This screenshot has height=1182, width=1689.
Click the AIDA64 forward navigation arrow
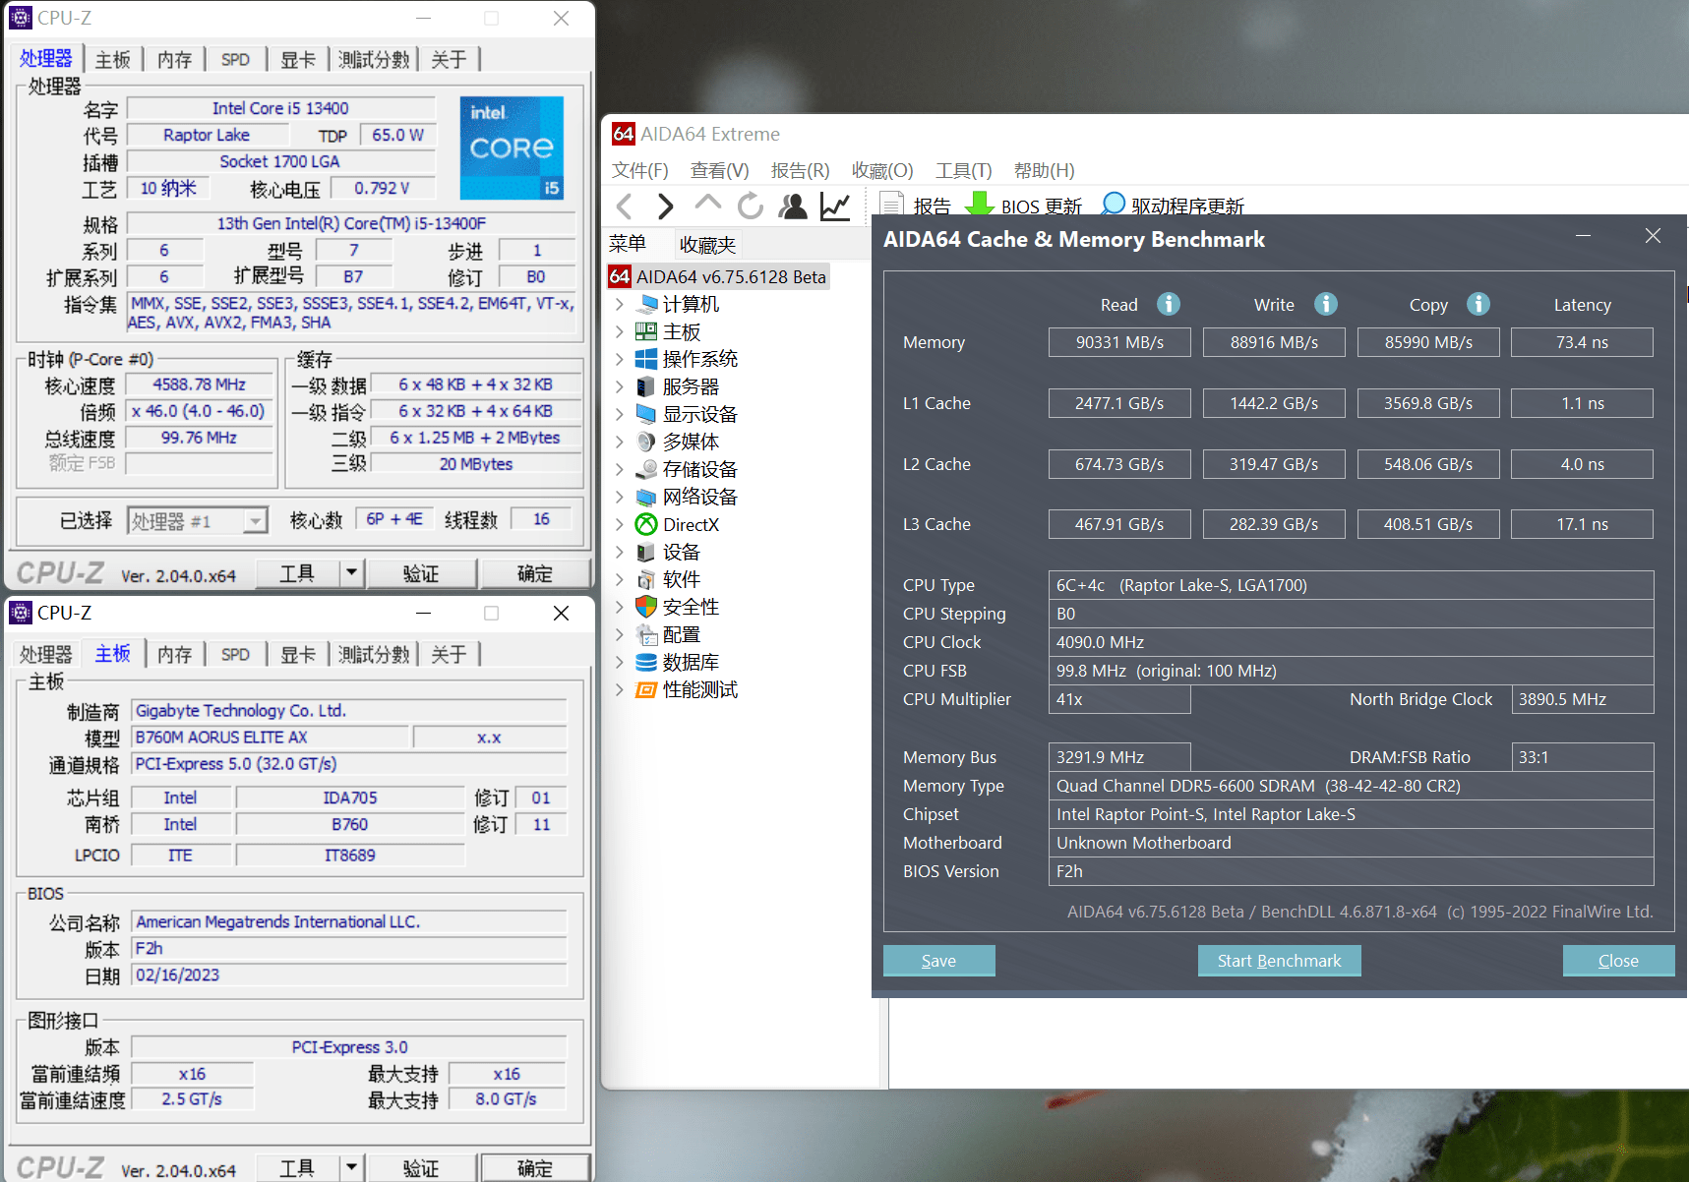click(x=666, y=207)
